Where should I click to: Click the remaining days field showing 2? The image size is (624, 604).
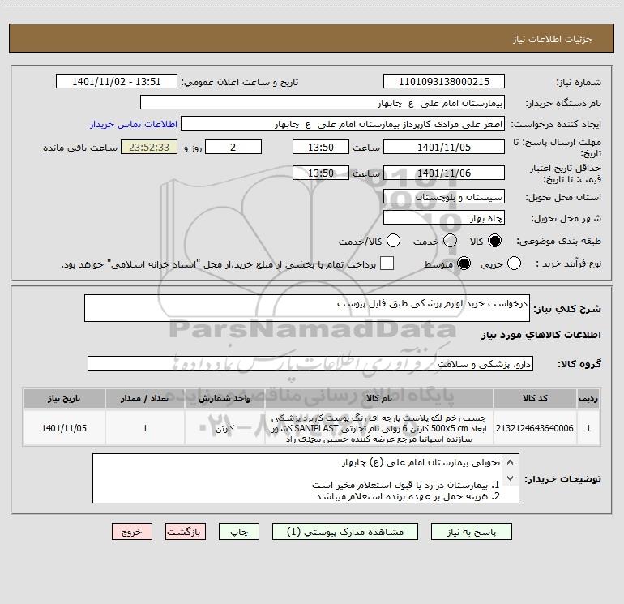point(233,147)
